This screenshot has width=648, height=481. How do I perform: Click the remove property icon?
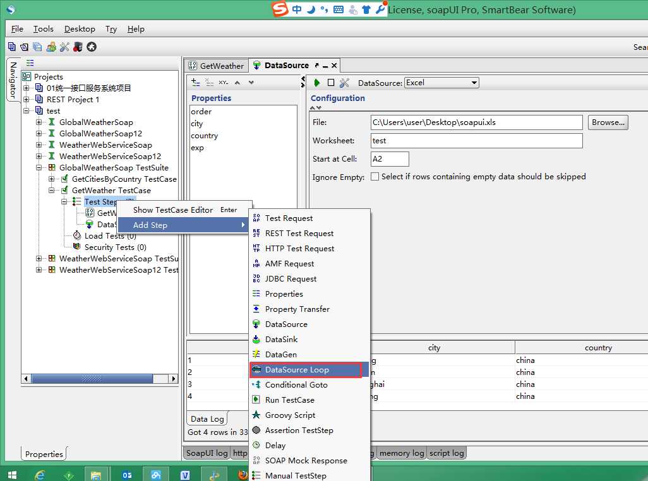(210, 82)
